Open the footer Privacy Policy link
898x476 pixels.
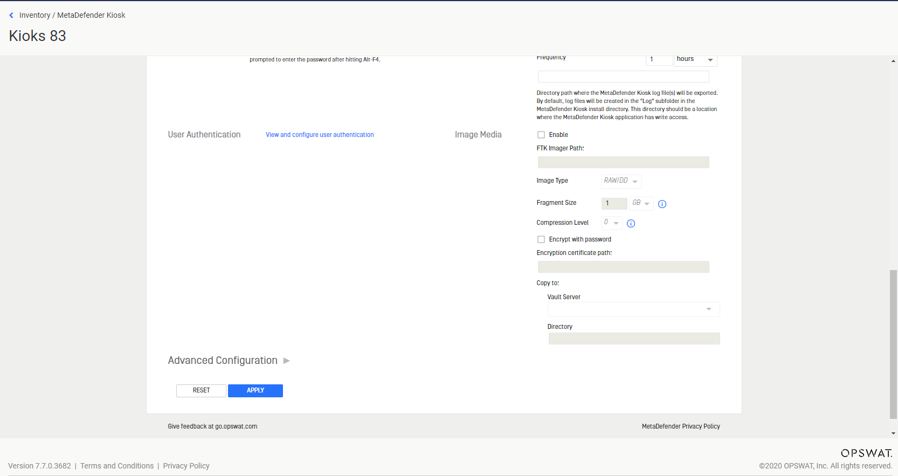coord(186,466)
